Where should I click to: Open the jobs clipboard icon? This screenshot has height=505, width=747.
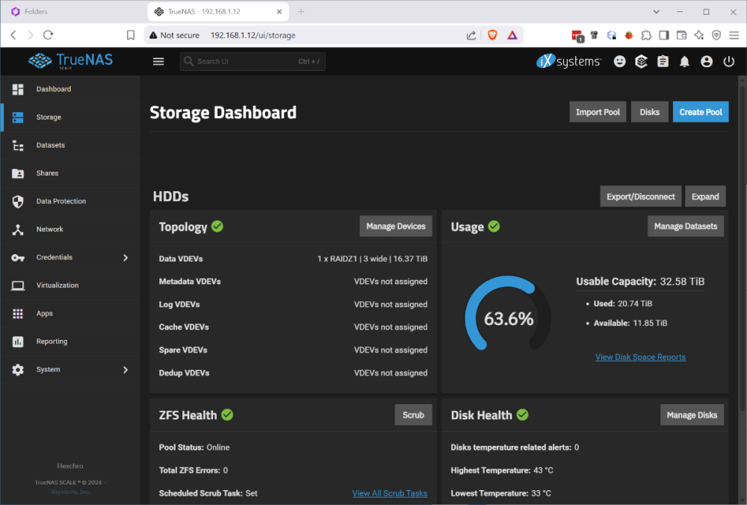[x=663, y=62]
